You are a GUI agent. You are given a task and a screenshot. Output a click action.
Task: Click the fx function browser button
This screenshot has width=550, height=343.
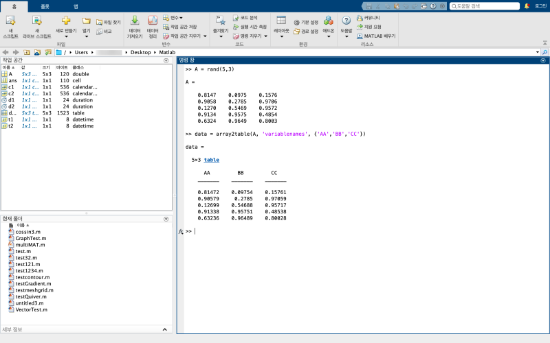(x=181, y=231)
